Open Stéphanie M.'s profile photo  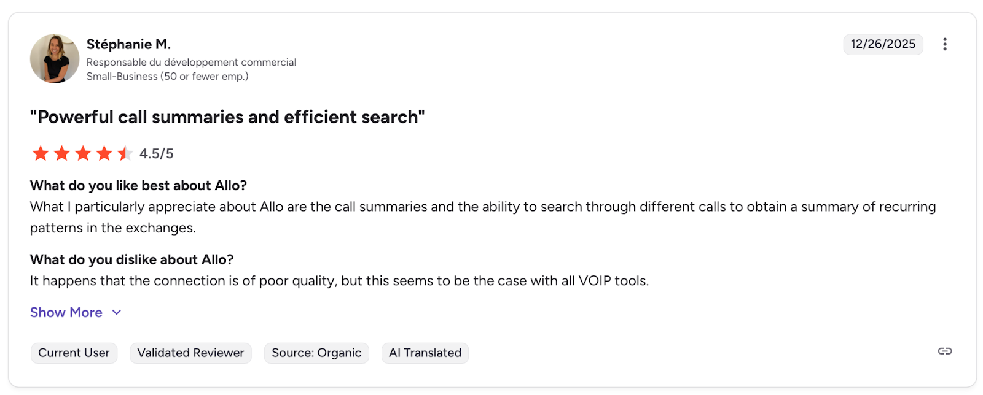coord(55,59)
